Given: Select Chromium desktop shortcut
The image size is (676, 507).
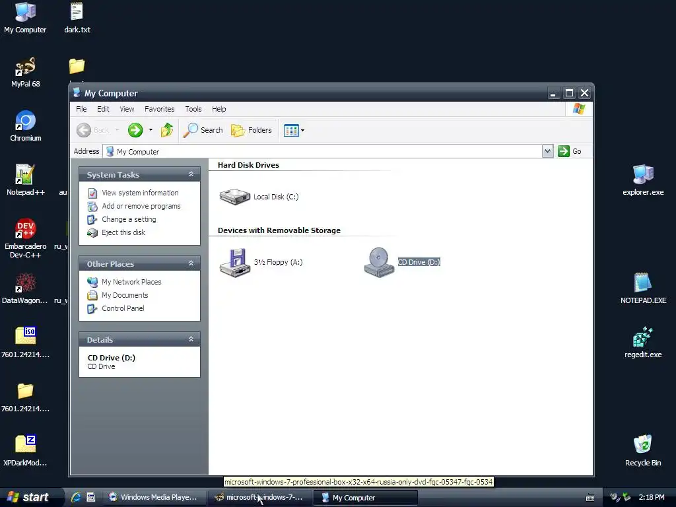Looking at the screenshot, I should pyautogui.click(x=25, y=126).
